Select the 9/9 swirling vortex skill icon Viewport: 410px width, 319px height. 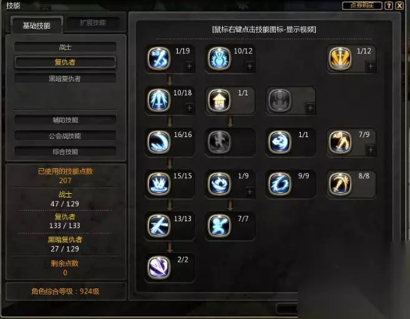click(x=280, y=184)
